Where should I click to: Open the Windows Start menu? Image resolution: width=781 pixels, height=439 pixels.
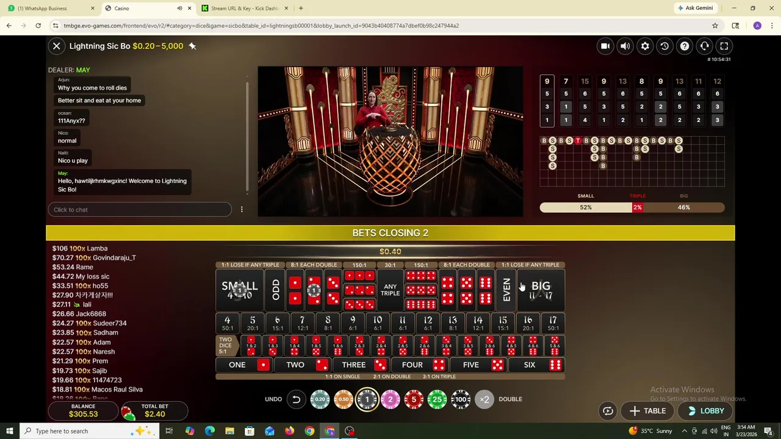[x=10, y=431]
